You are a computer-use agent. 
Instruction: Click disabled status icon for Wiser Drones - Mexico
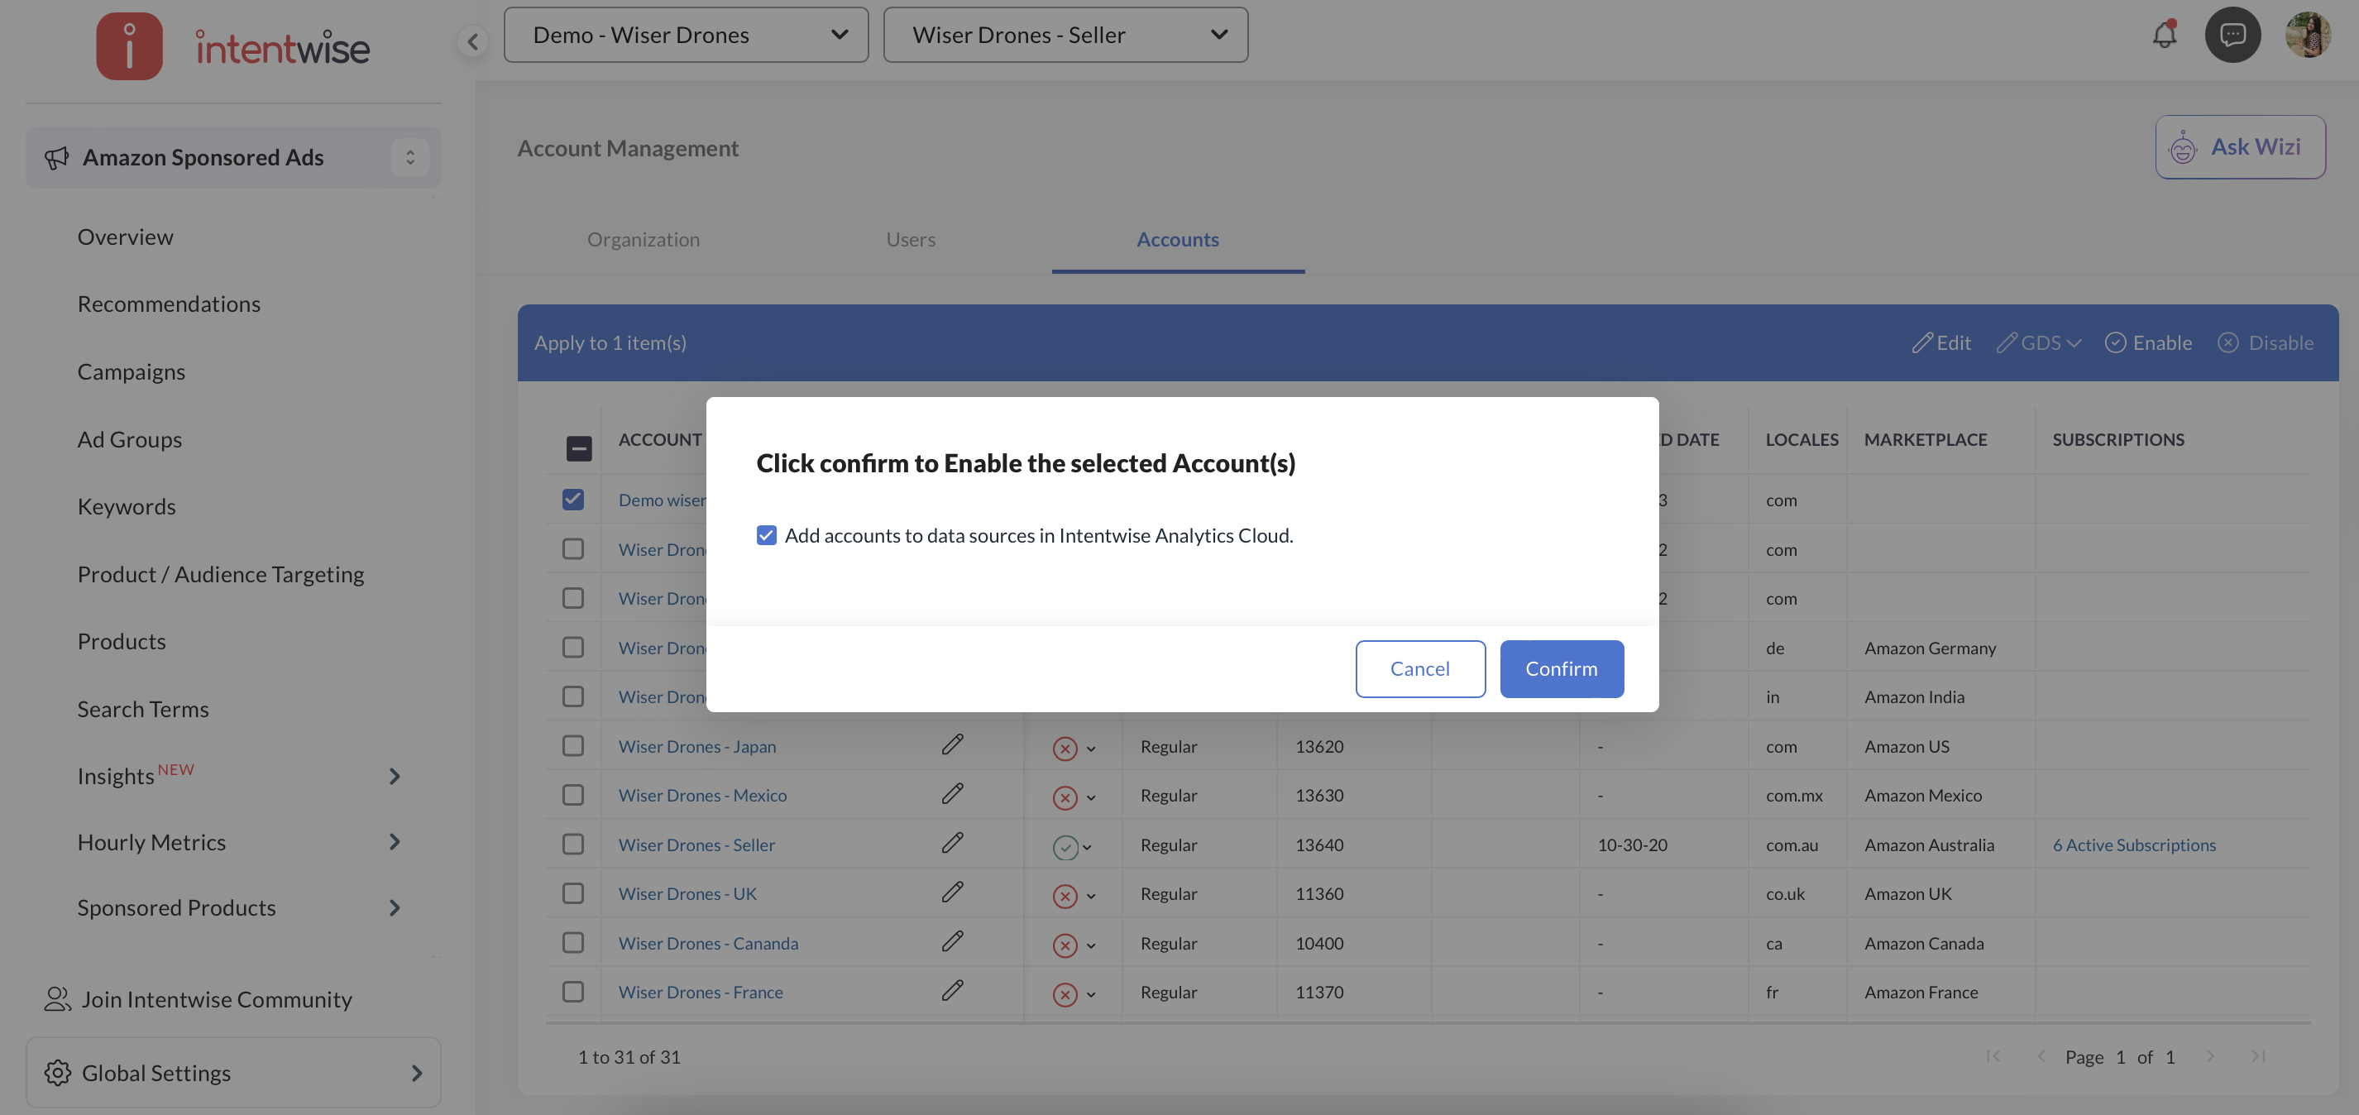1064,797
